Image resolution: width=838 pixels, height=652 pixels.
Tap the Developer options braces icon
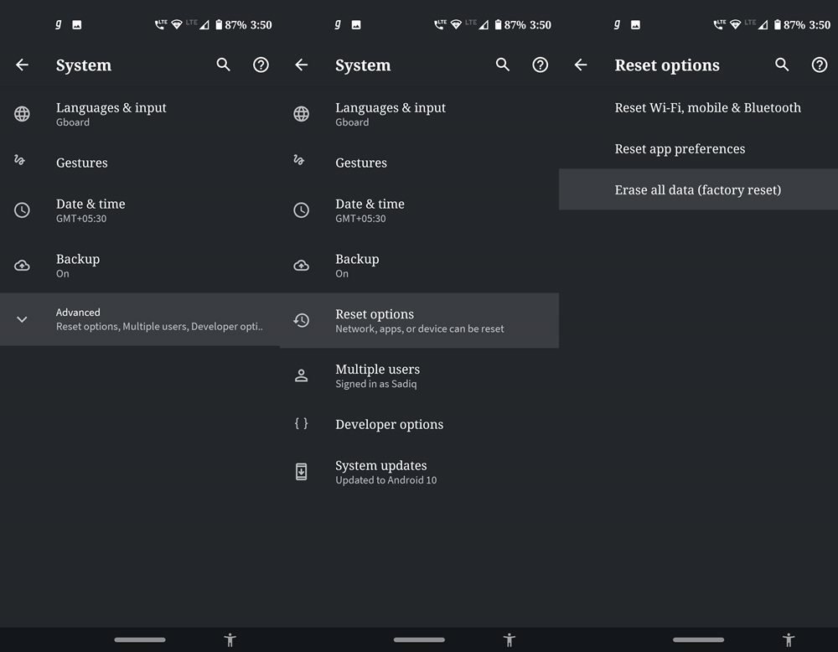click(302, 424)
